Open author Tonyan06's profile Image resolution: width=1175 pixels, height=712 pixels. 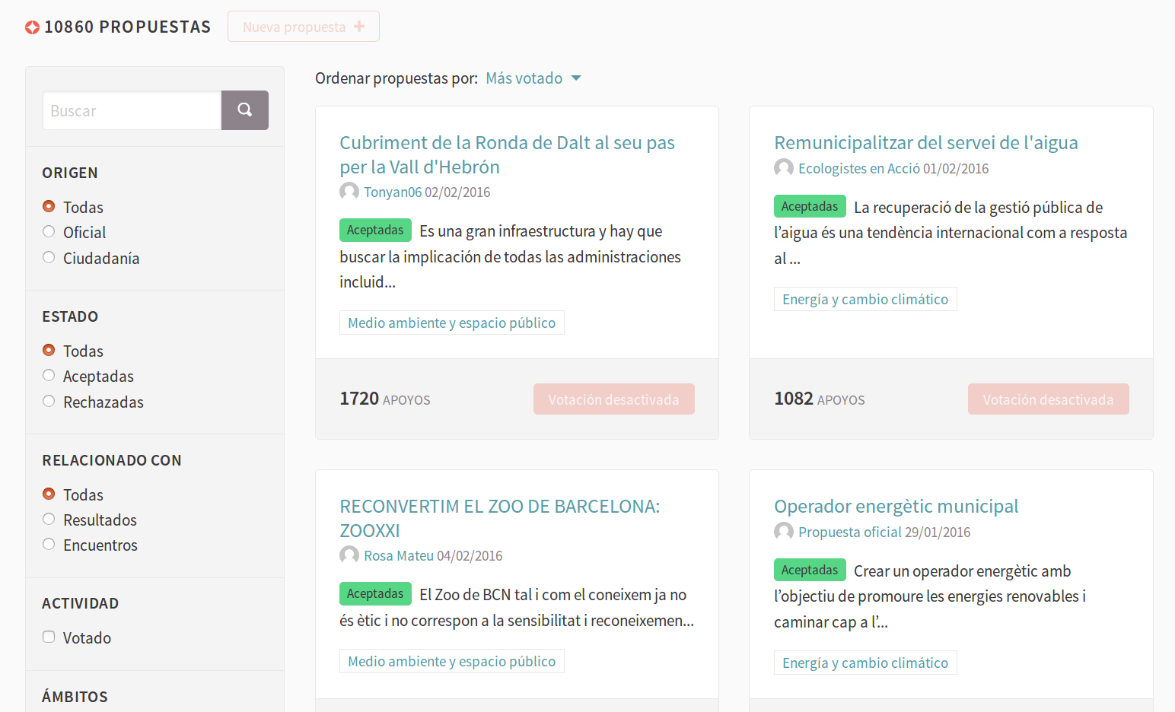(393, 192)
